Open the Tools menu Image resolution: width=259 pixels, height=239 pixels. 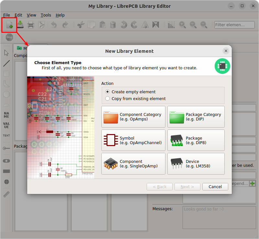[x=46, y=15]
